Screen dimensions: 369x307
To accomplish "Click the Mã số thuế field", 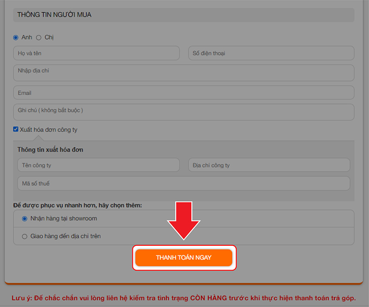I will click(x=184, y=184).
